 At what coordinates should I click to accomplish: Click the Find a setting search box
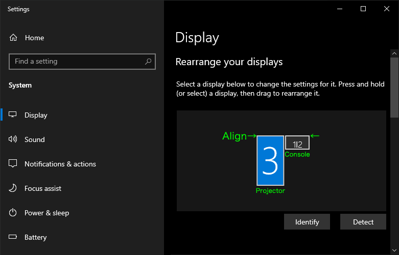pos(82,62)
